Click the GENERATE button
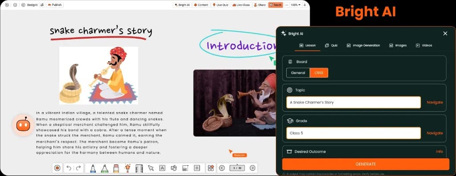Viewport: 456px width, 176px height. (x=366, y=164)
